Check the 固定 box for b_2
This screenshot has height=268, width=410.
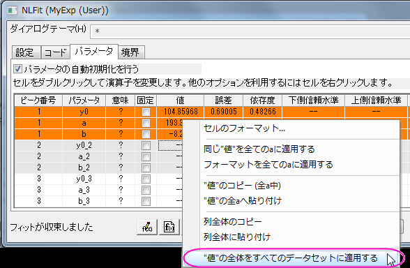point(146,167)
